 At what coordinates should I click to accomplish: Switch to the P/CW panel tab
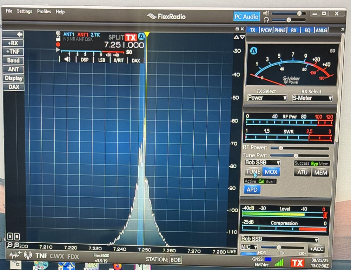coord(266,30)
